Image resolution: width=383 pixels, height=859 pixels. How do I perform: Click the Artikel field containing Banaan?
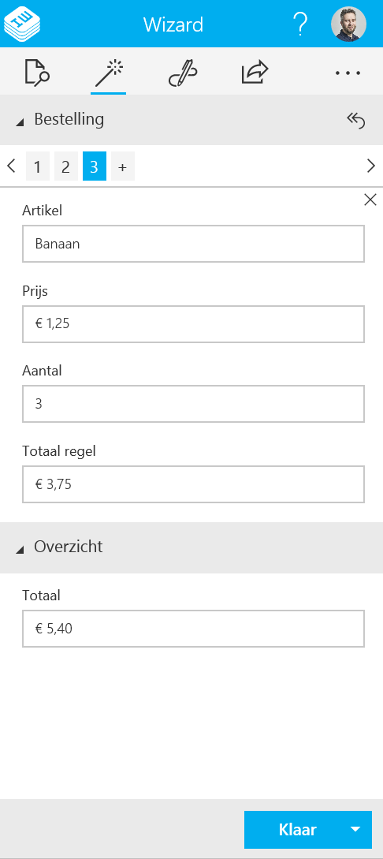tap(193, 244)
